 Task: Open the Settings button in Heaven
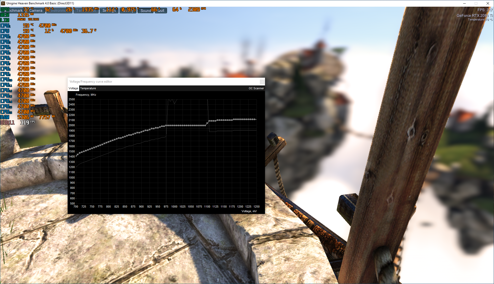pyautogui.click(x=109, y=11)
